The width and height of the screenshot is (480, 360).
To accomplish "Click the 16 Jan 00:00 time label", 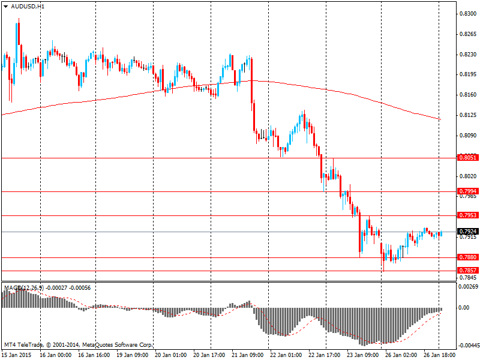I will pyautogui.click(x=55, y=355).
